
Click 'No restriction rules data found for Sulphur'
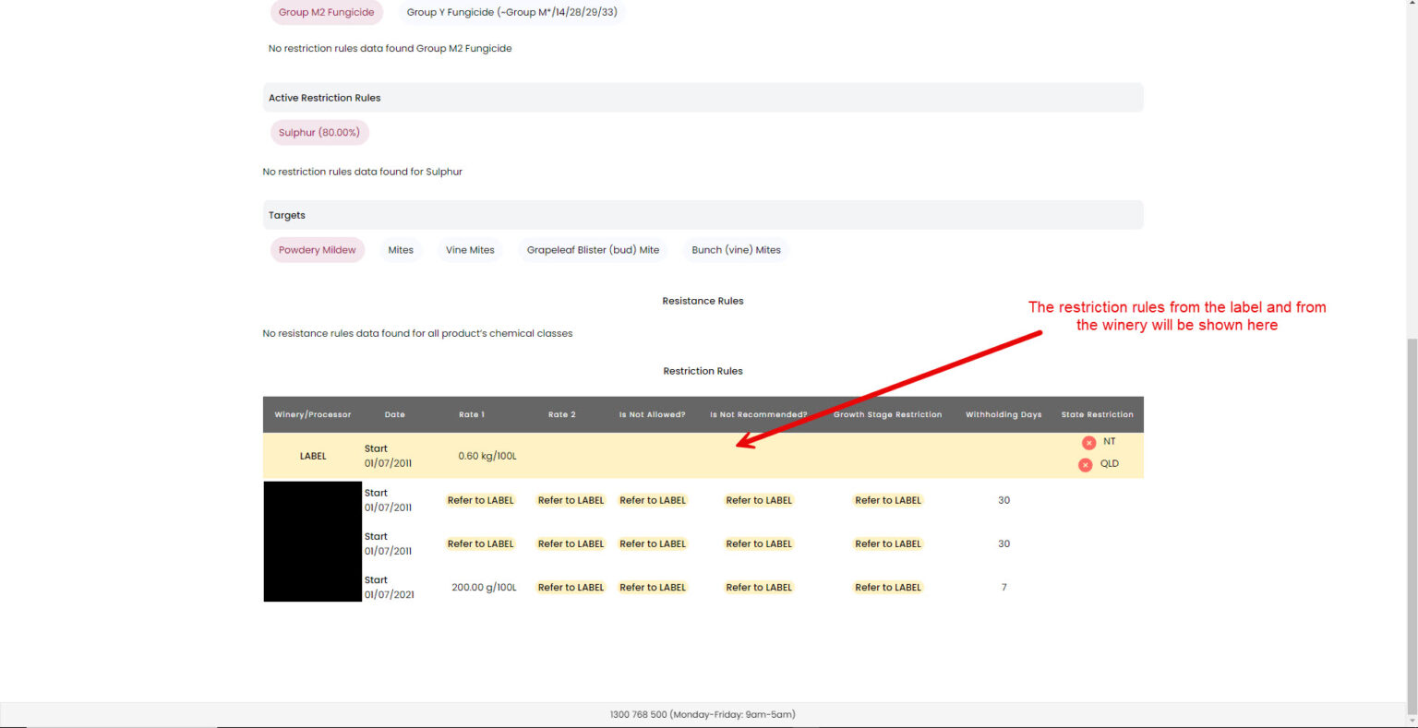[363, 172]
